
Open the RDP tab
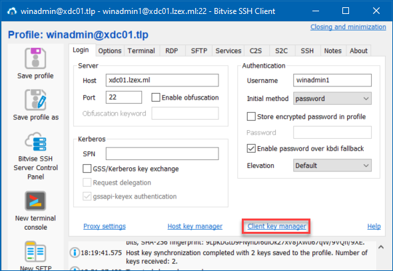172,50
